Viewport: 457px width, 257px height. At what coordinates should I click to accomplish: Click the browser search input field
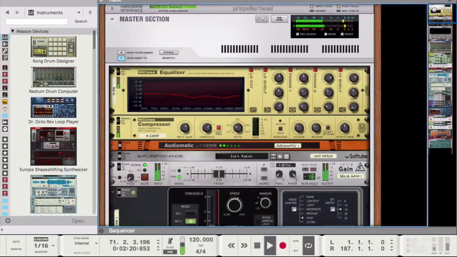[36, 21]
